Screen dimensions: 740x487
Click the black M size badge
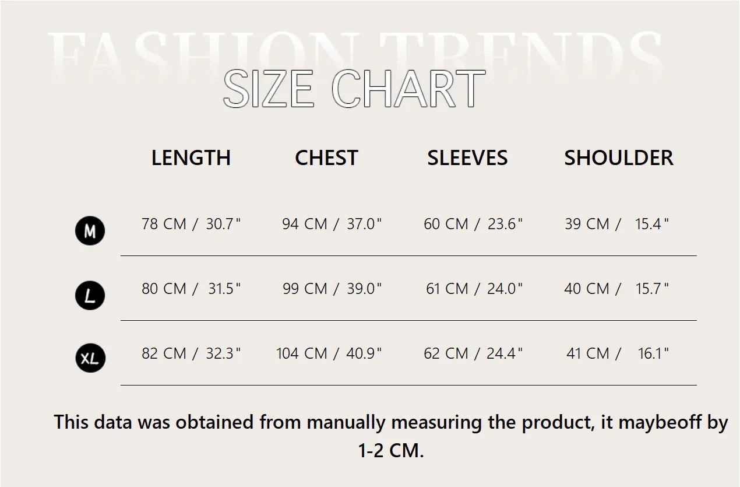coord(90,232)
